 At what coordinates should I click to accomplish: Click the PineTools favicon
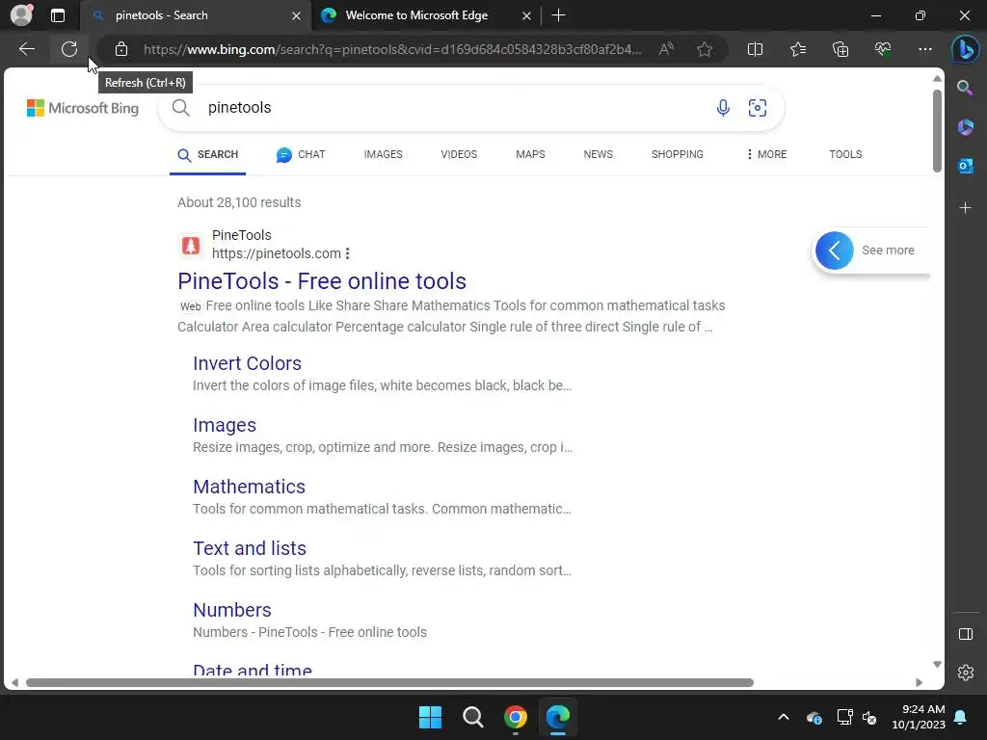[191, 246]
